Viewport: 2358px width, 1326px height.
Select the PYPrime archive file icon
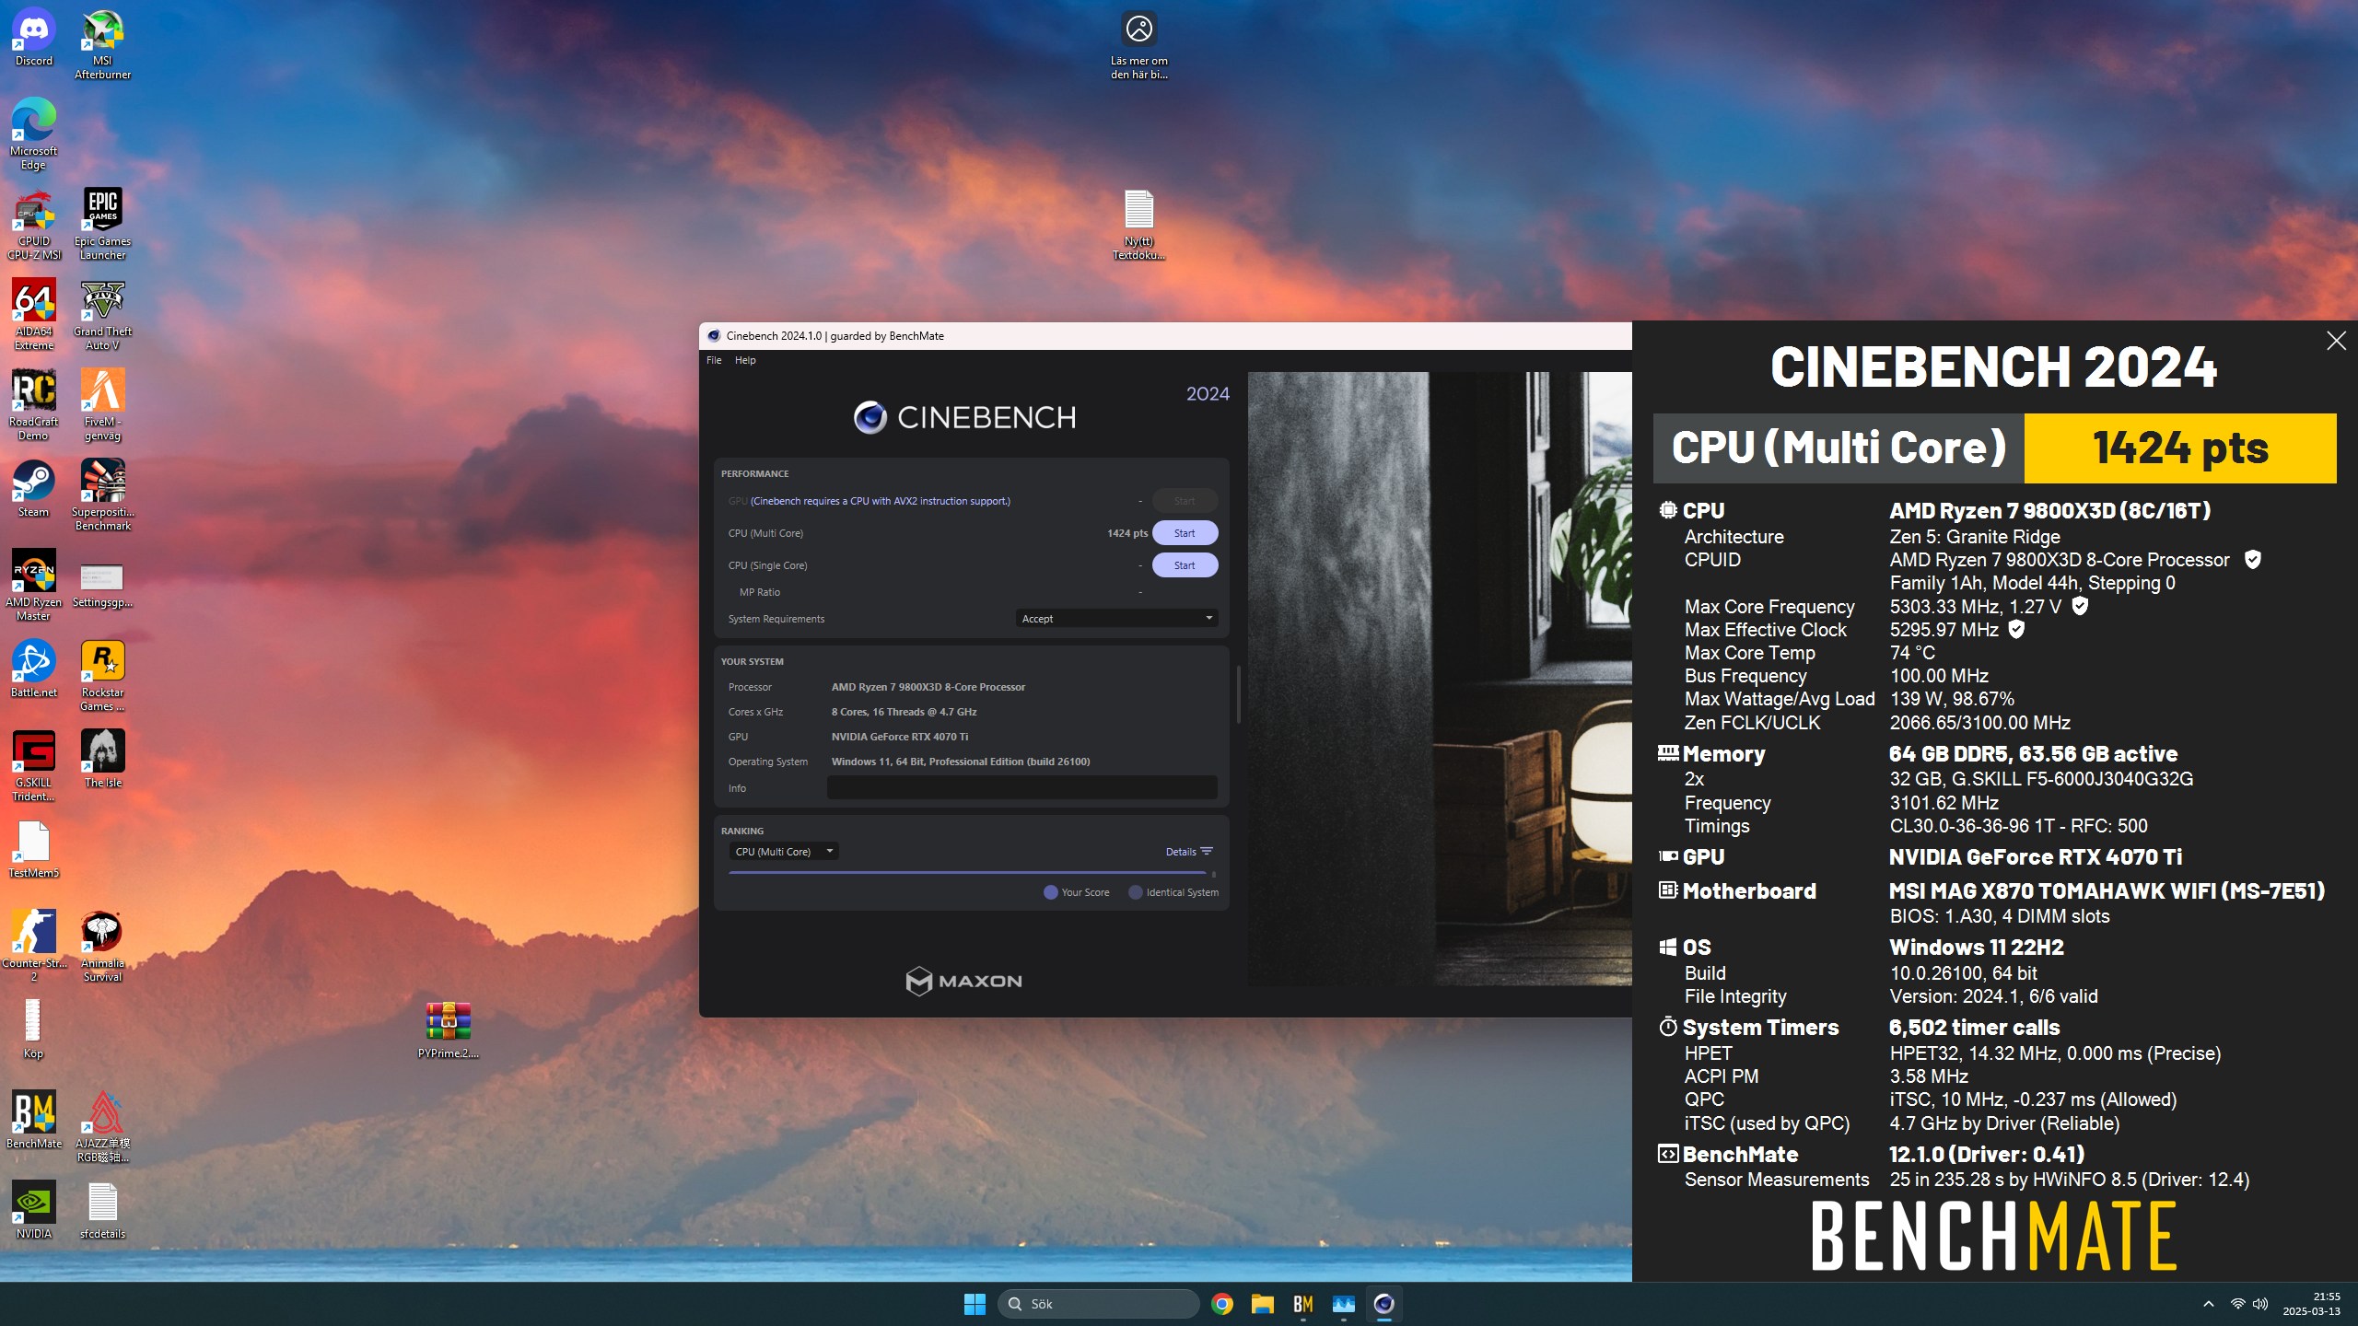tap(449, 1030)
